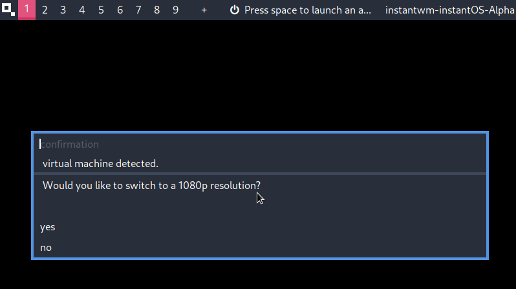Switch to workspace tag 2
This screenshot has width=516, height=289.
[x=45, y=10]
